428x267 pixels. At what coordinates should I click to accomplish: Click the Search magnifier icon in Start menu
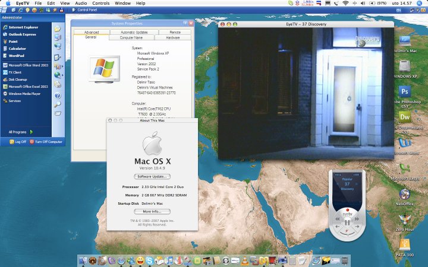click(x=58, y=104)
